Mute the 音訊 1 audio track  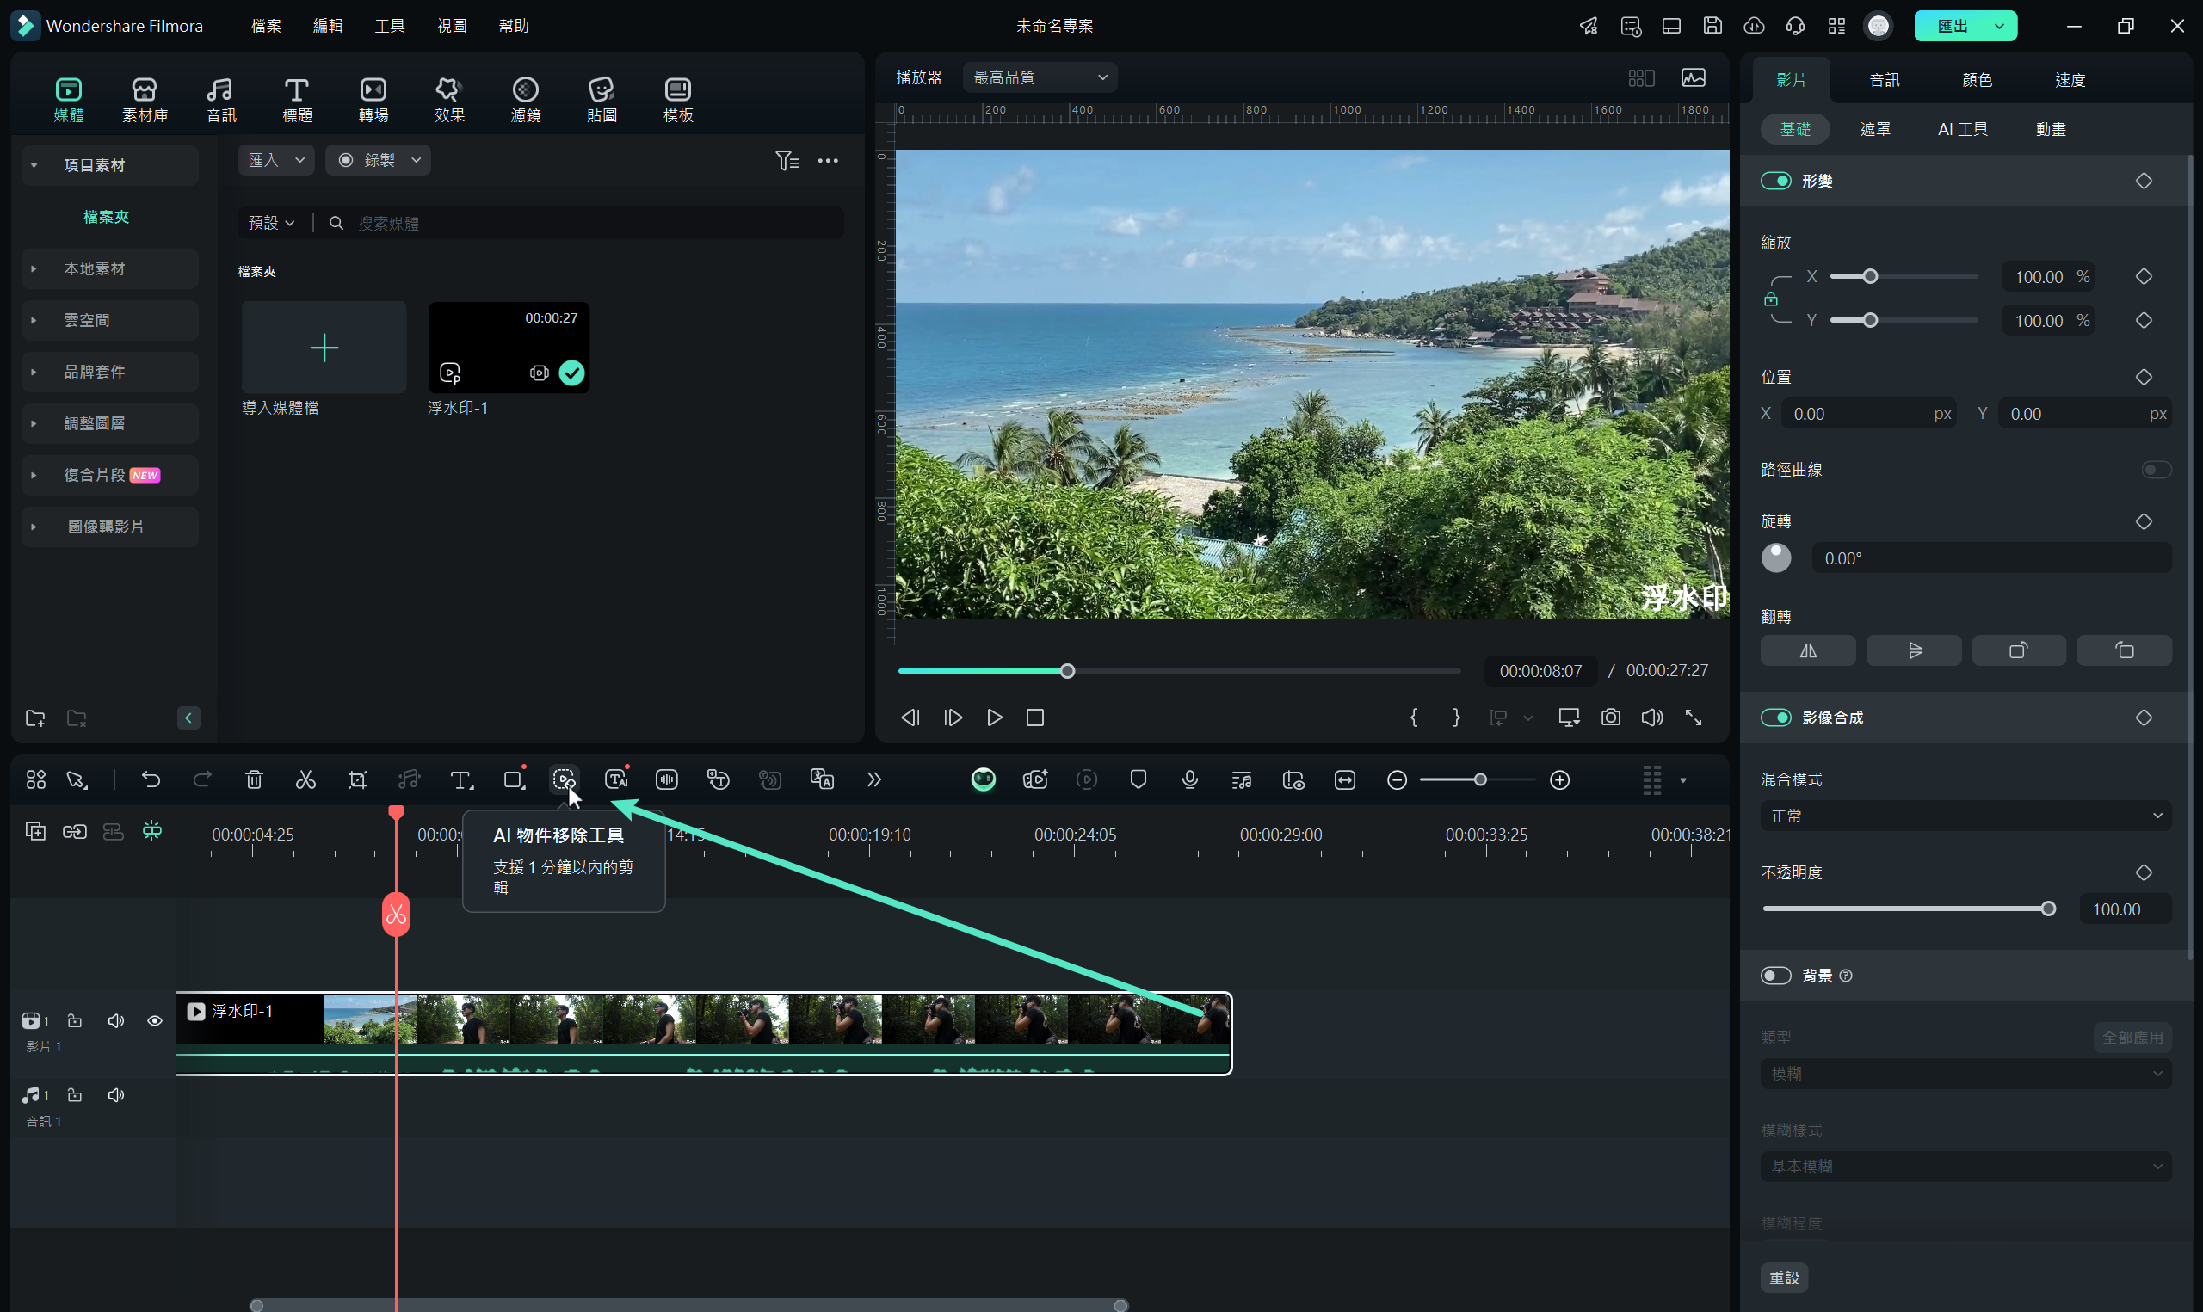click(x=116, y=1094)
